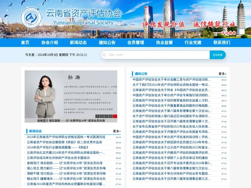This screenshot has width=251, height=188.
Task: Click the magnifier icon in search box
Action: click(x=104, y=55)
